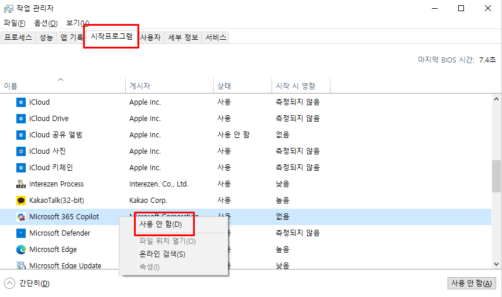Image resolution: width=502 pixels, height=297 pixels.
Task: Switch to the 사용자 tab
Action: click(150, 37)
